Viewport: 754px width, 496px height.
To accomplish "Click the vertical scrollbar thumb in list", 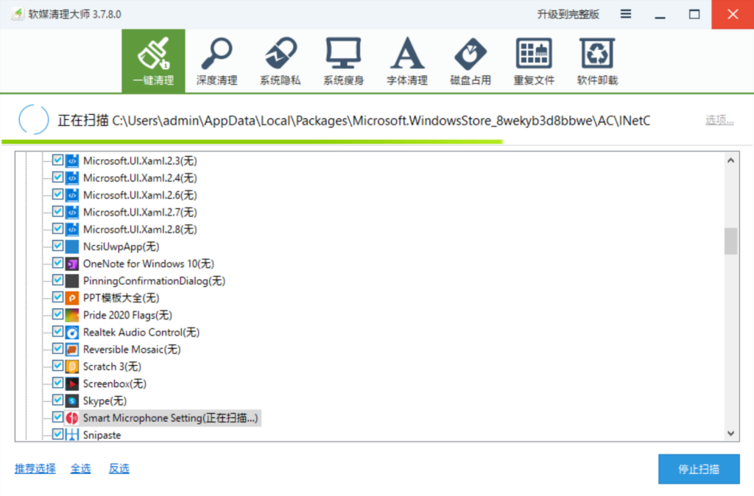I will click(x=730, y=241).
